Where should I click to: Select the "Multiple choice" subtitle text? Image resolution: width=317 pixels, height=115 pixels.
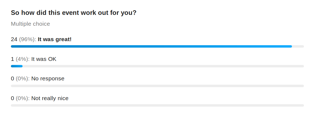pos(30,24)
